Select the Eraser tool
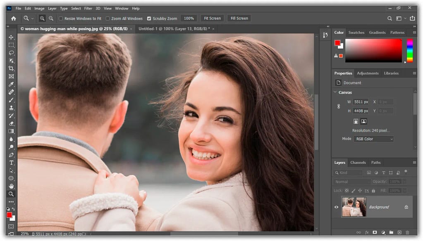This screenshot has width=423, height=241. [x=11, y=123]
